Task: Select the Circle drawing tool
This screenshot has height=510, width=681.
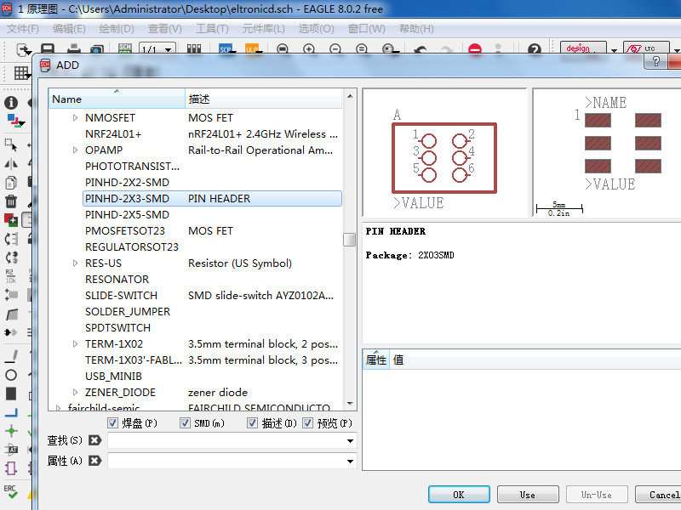Action: pyautogui.click(x=11, y=375)
